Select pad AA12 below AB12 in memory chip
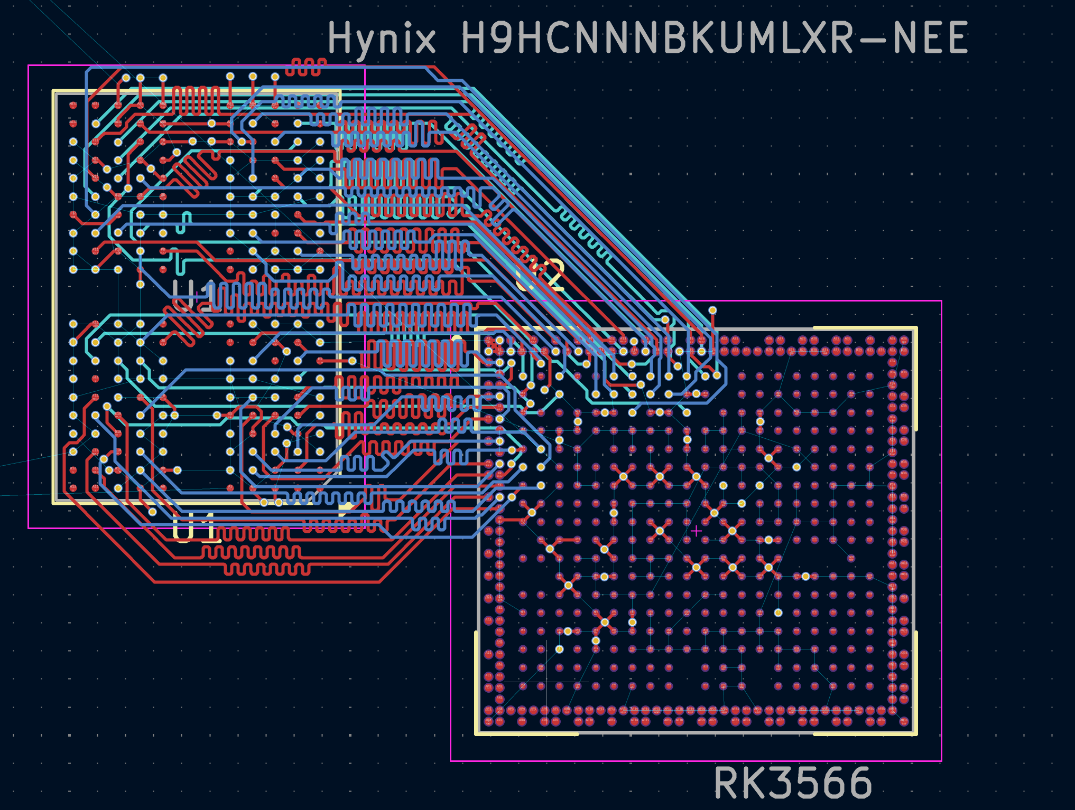Viewport: 1075px width, 810px height. click(73, 123)
